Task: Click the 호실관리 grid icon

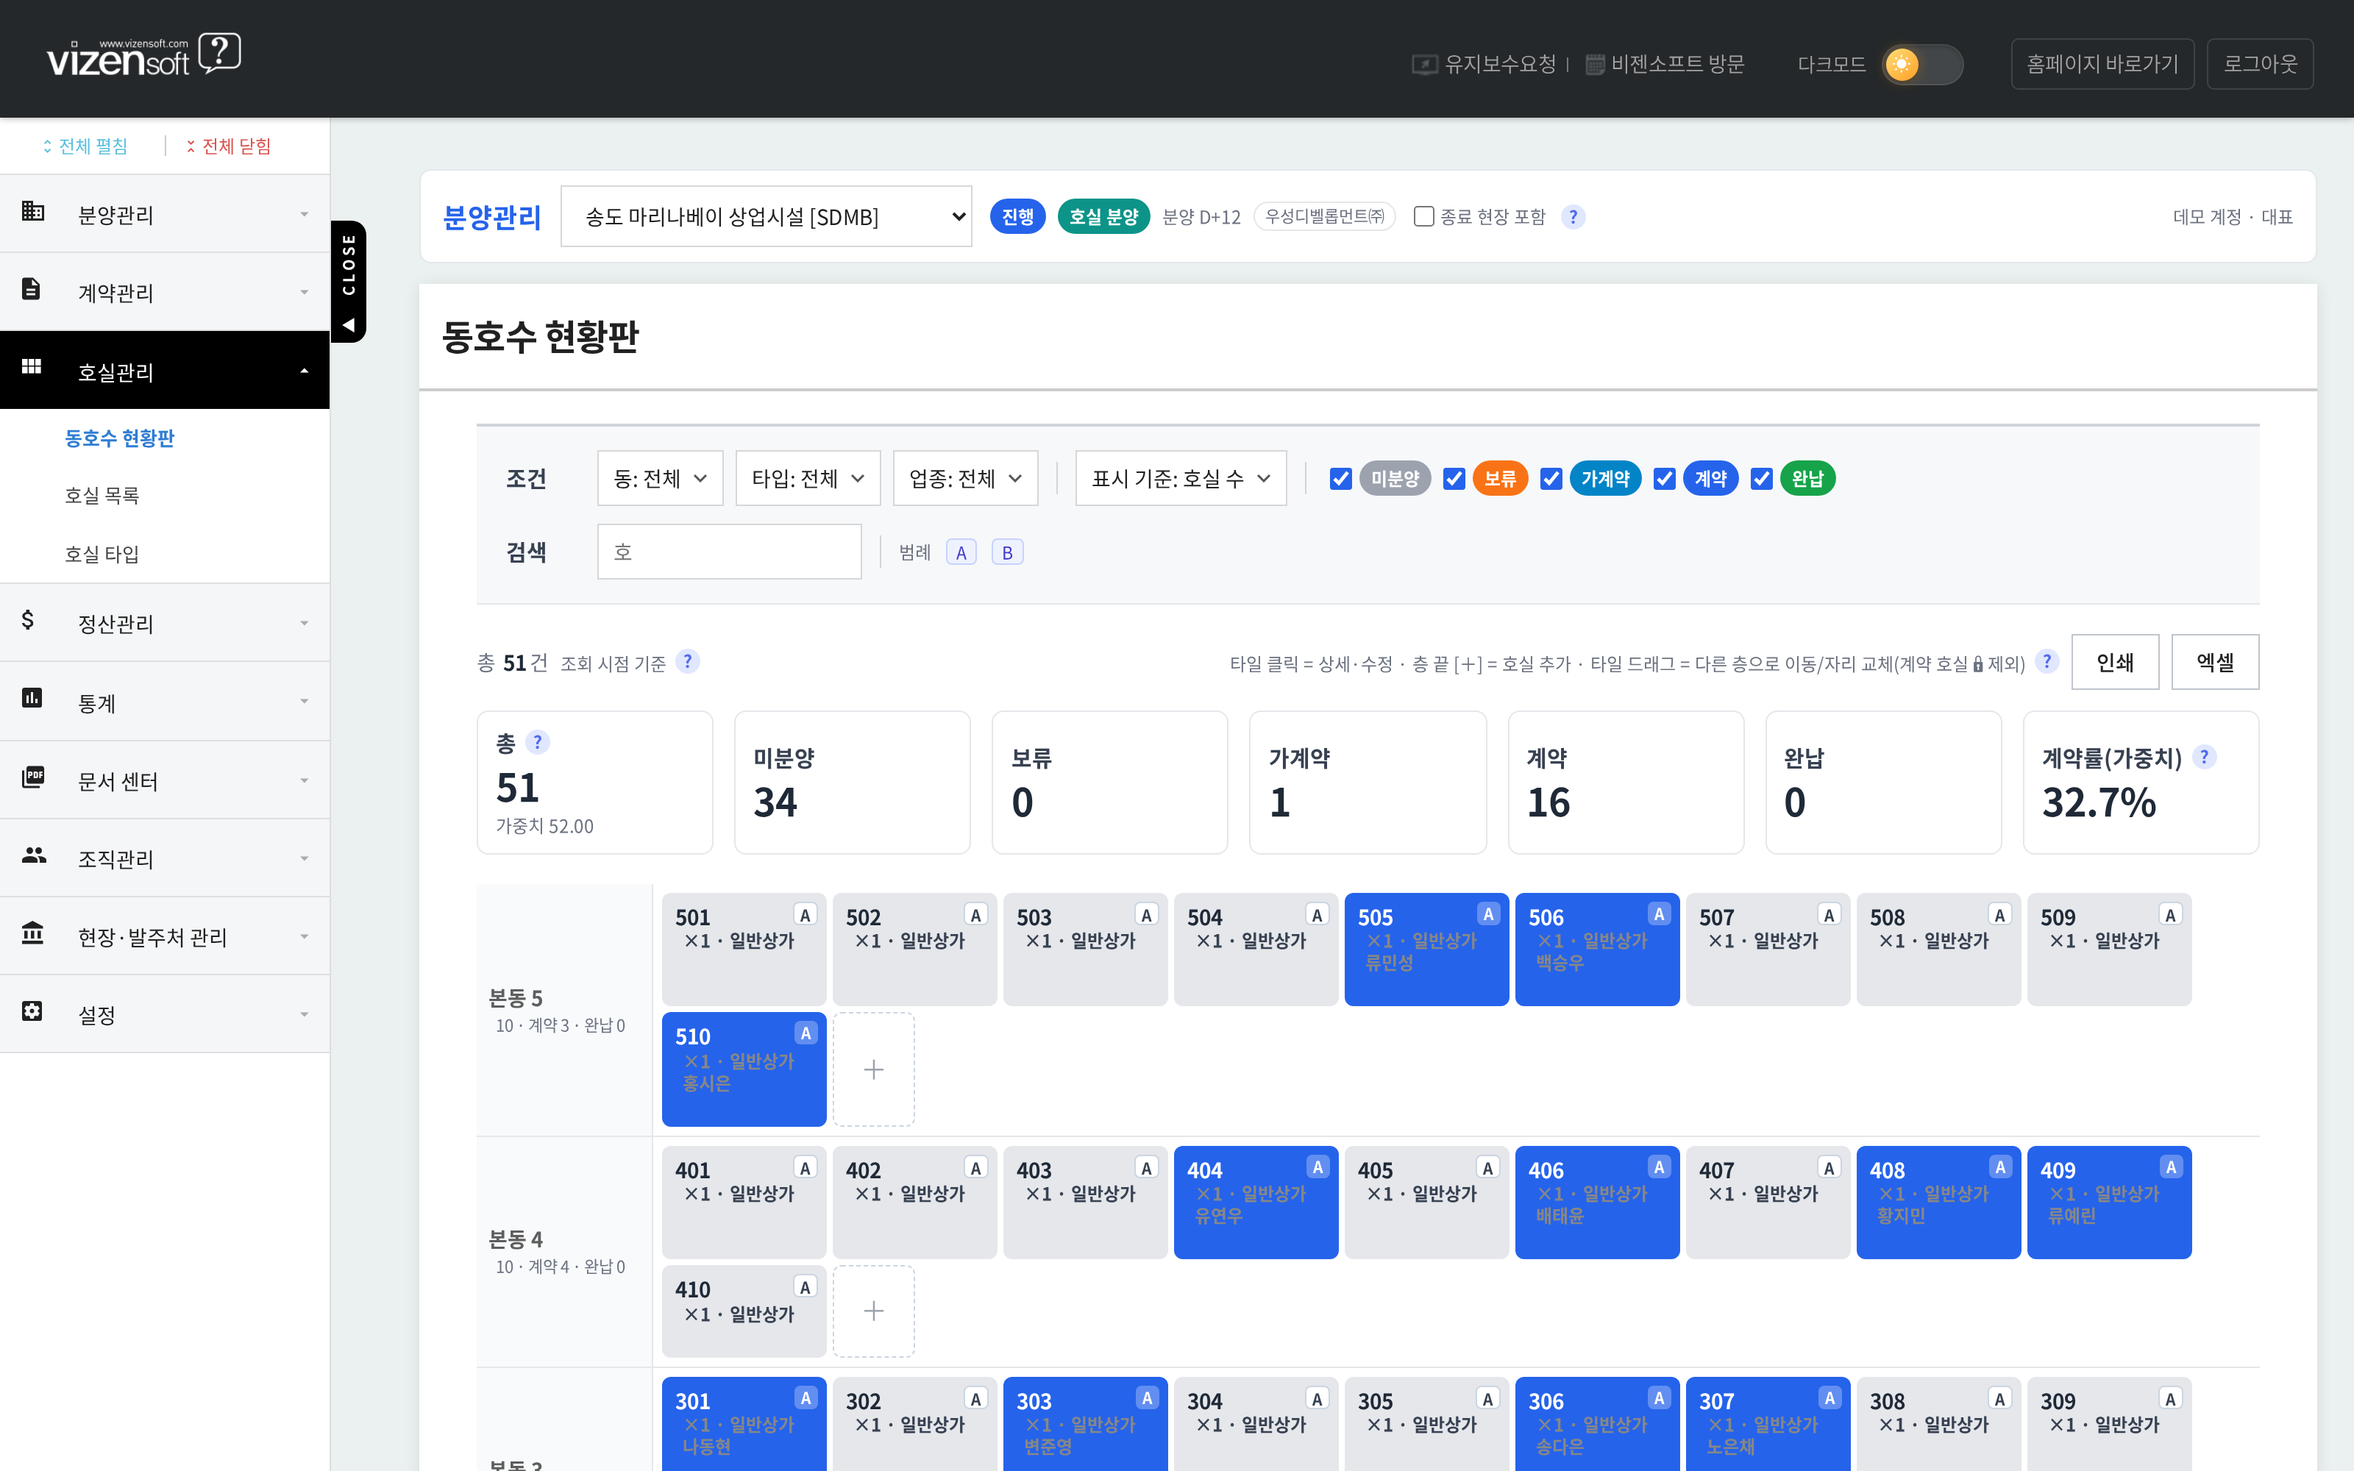Action: pyautogui.click(x=31, y=367)
